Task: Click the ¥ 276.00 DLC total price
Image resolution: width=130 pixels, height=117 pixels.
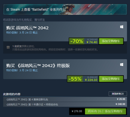Action: [x=77, y=111]
